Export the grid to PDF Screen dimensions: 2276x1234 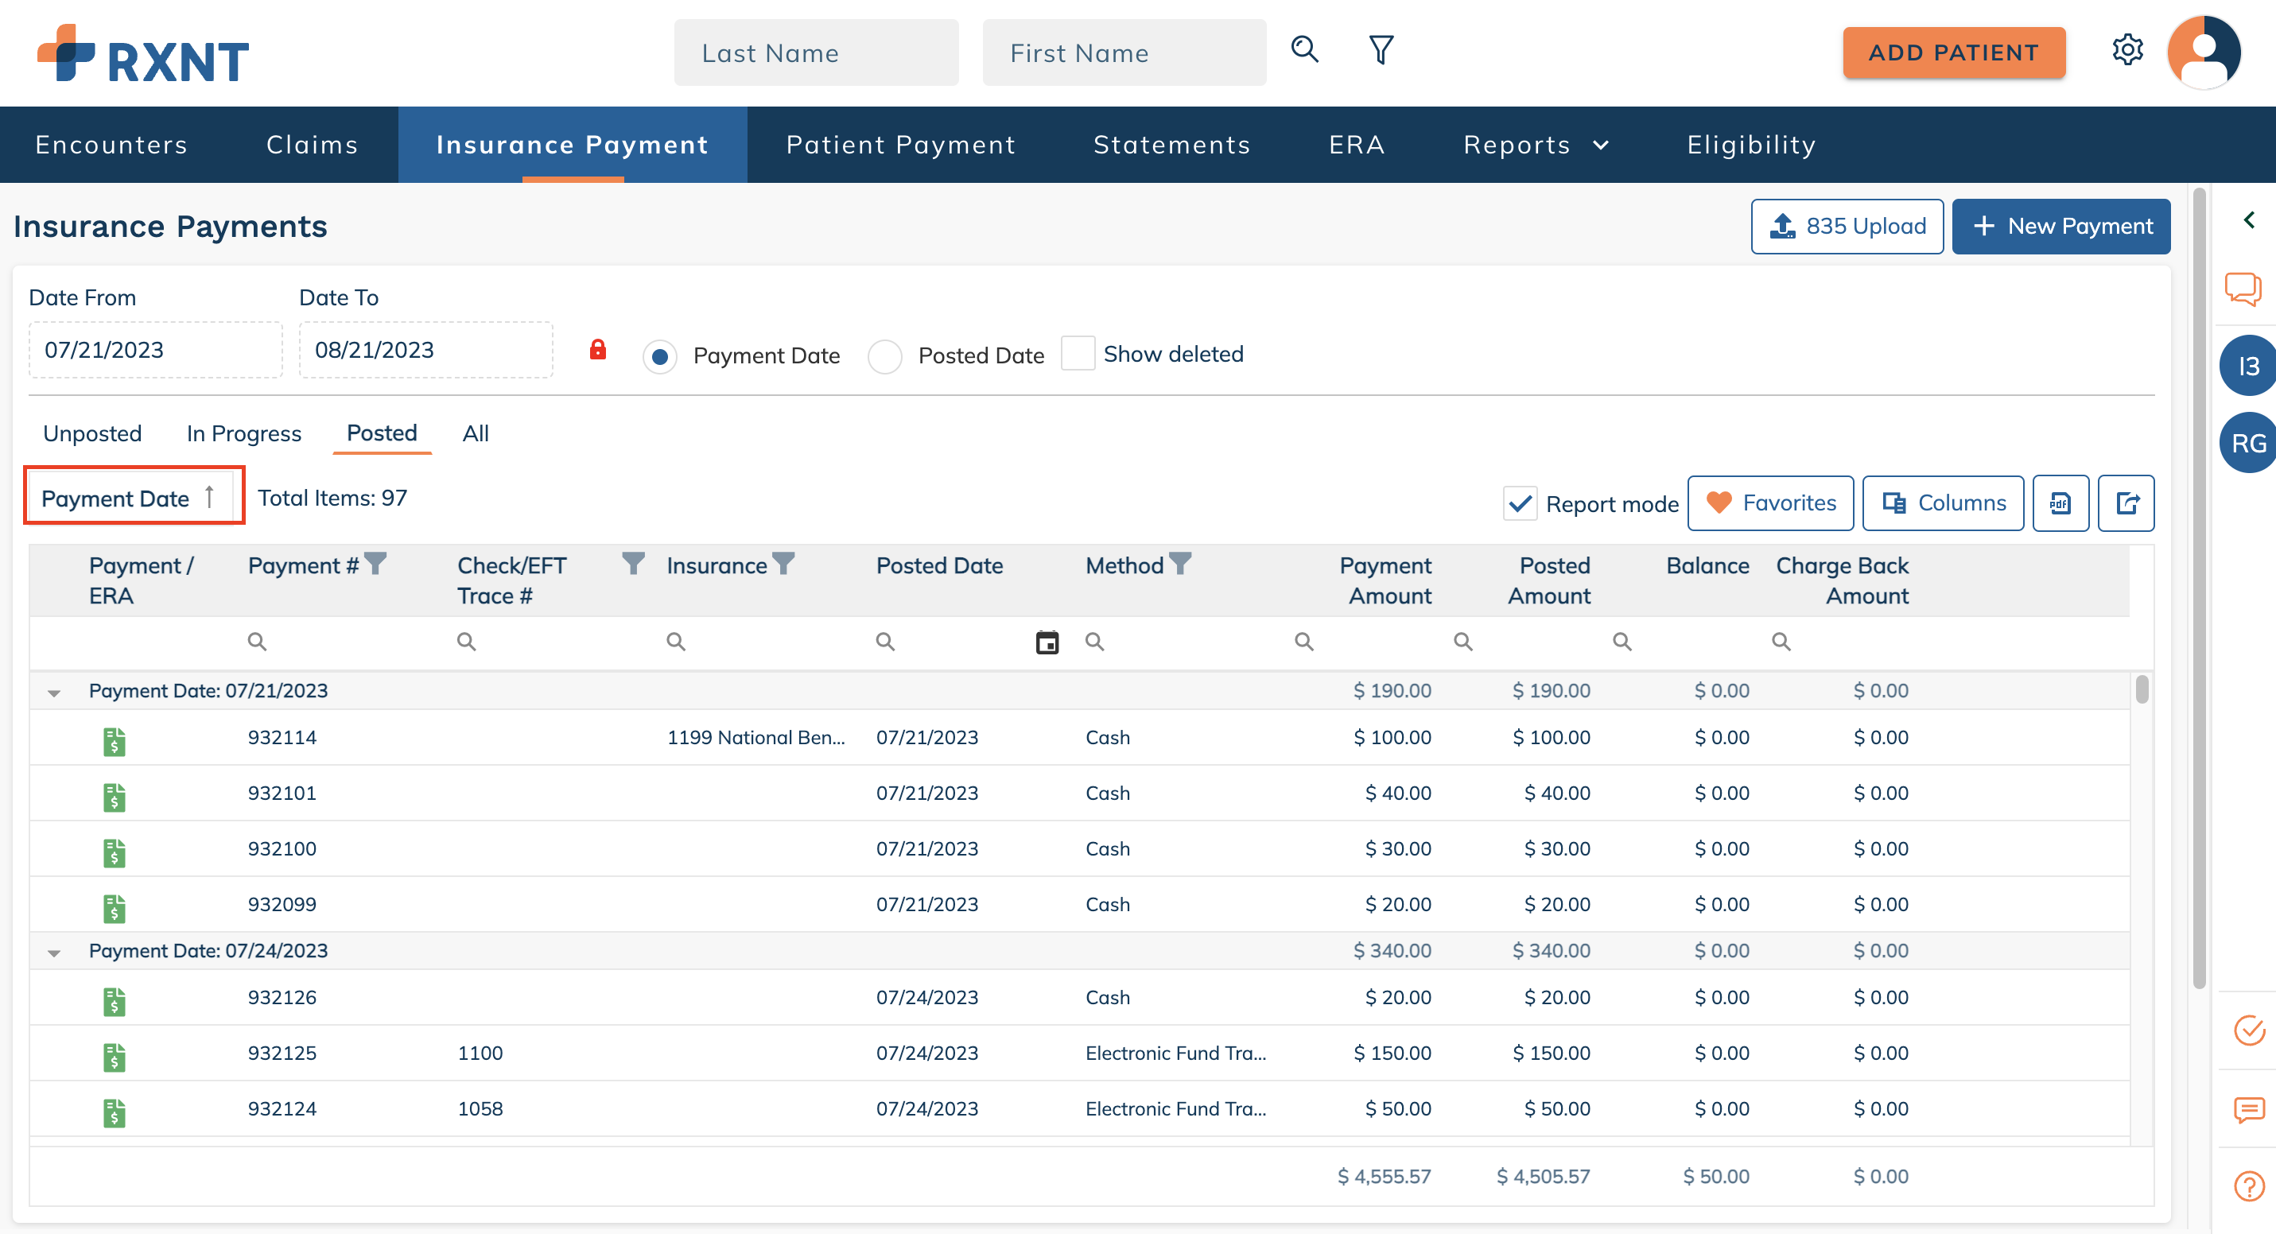[x=2060, y=503]
